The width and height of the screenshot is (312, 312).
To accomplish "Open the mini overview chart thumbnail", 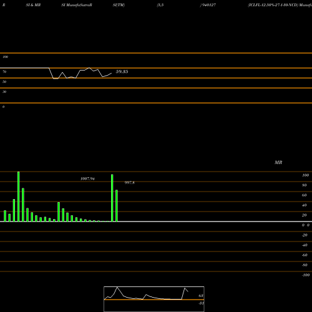I will (154, 299).
